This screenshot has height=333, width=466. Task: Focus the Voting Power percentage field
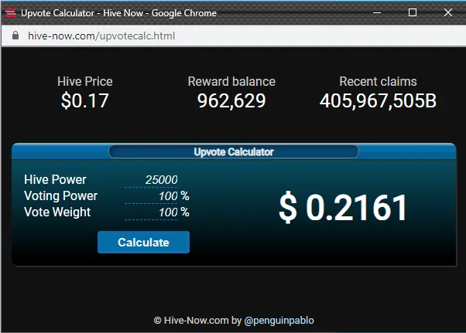point(151,196)
